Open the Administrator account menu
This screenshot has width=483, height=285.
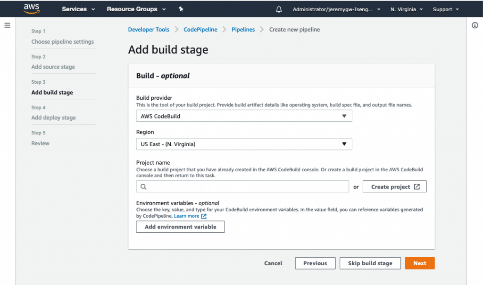(x=336, y=9)
